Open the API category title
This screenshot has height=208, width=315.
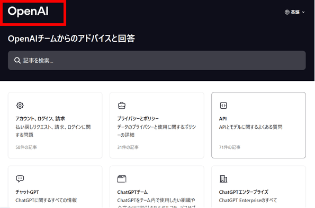click(x=223, y=119)
